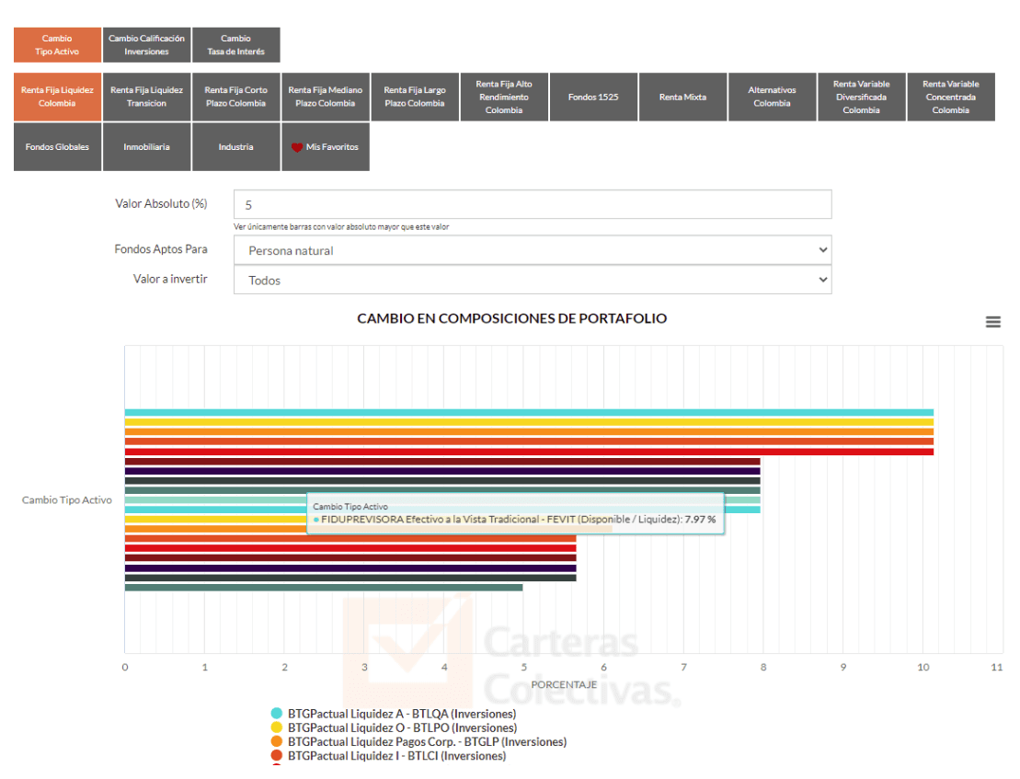Screen dimensions: 1020x779
Task: Click BTGPactual Liquidez Pagos Corp. - BTGLP legend text
Action: [x=428, y=742]
